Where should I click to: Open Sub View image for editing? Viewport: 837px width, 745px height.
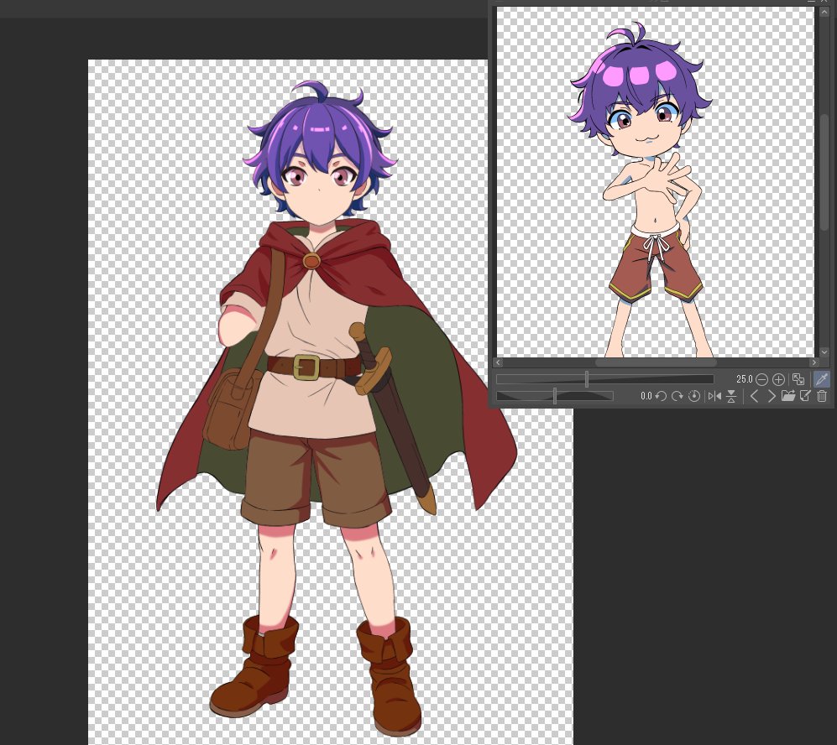click(x=805, y=396)
